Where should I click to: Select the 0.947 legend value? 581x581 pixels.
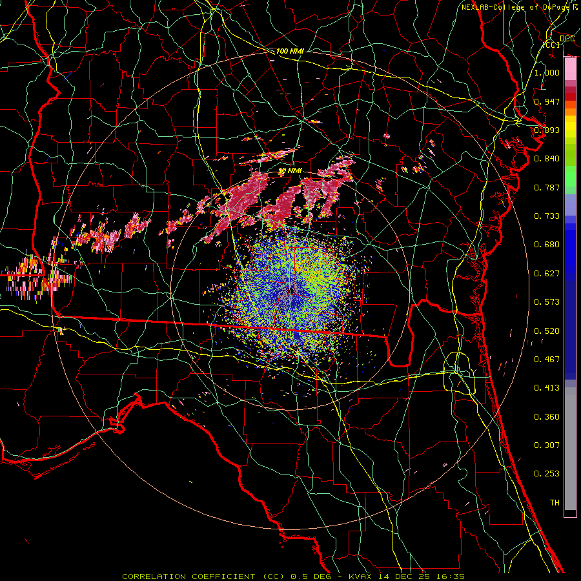[x=547, y=101]
